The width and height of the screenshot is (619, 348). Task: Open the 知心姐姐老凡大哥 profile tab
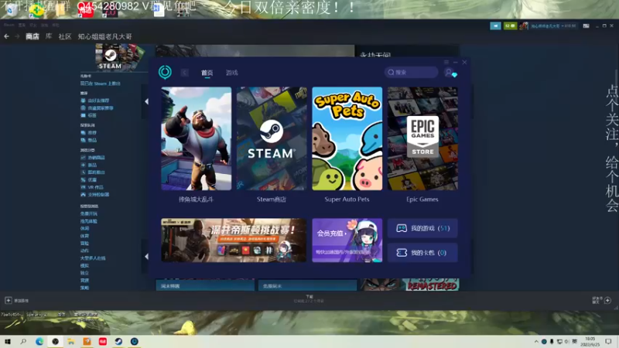point(104,36)
